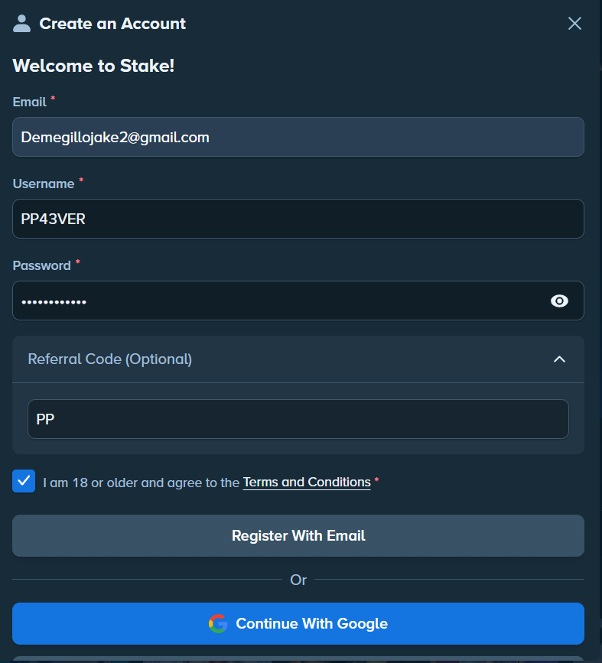
Task: Focus the Email field with Demegillojake2@gmail.com
Action: coord(298,137)
